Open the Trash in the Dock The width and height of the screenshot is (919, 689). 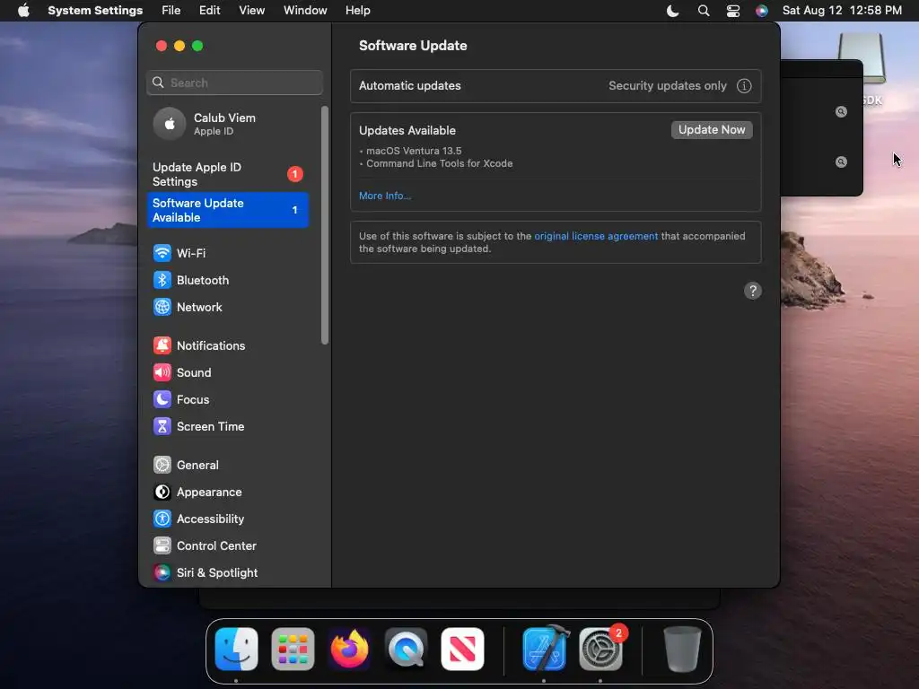tap(682, 650)
